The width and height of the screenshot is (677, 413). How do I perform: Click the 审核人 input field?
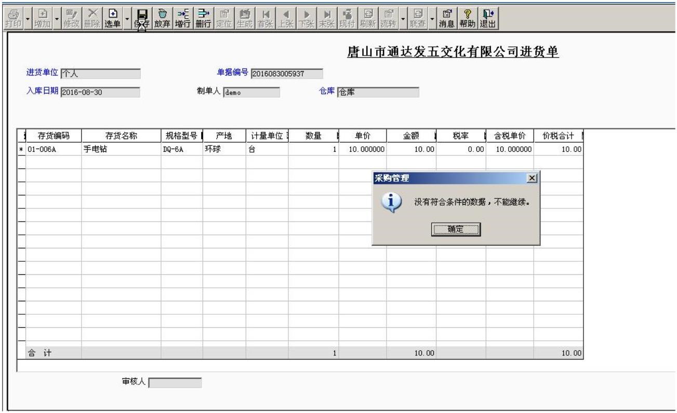click(x=176, y=382)
